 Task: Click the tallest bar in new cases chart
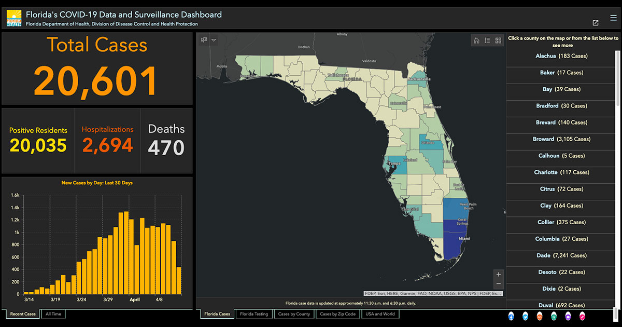(x=126, y=253)
